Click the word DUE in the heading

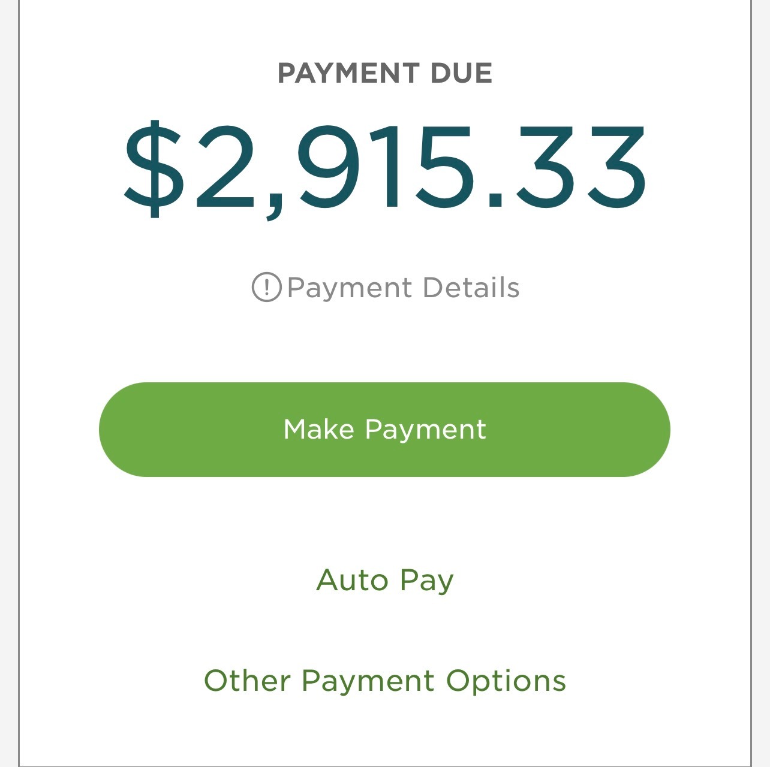(x=461, y=73)
